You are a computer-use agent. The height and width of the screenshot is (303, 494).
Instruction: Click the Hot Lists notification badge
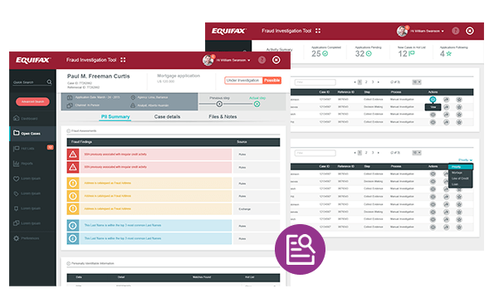[50, 147]
